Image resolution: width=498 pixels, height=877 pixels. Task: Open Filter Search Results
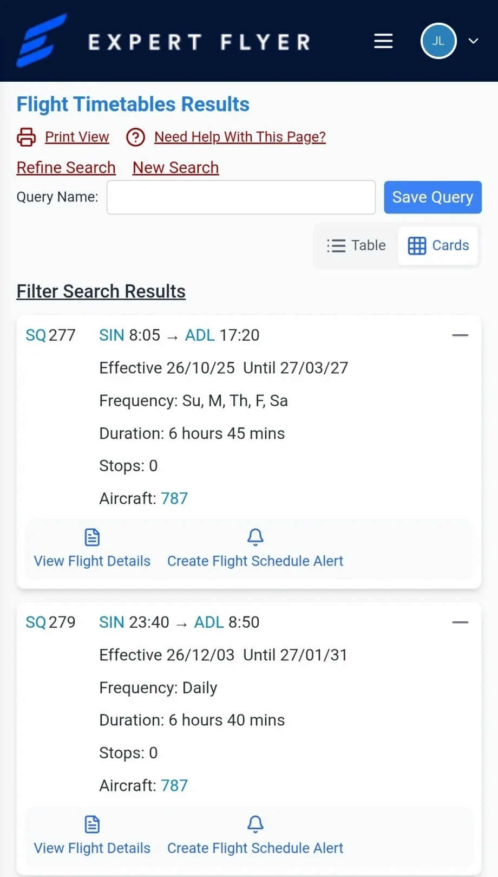pos(101,291)
